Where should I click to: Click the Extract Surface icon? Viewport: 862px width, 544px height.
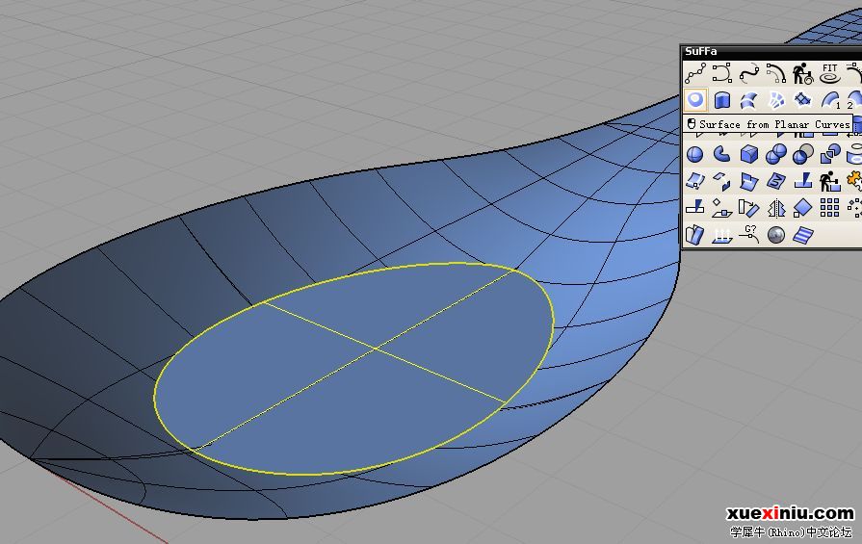694,235
